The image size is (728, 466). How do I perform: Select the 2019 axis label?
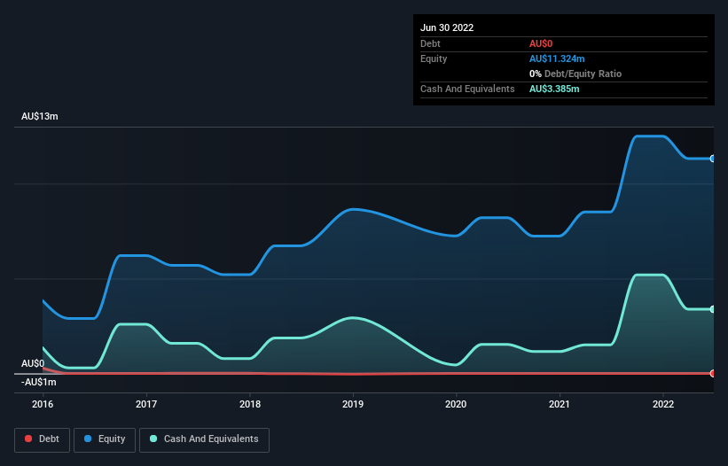(353, 404)
